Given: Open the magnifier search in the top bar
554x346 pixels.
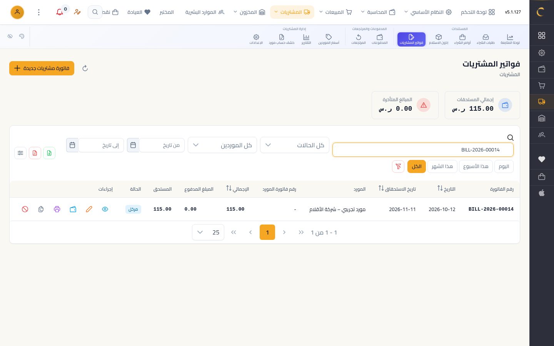Looking at the screenshot, I should tap(95, 12).
